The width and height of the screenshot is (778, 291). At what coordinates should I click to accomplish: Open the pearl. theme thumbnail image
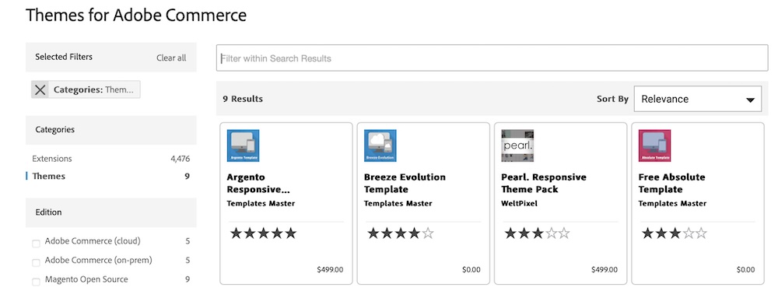point(517,145)
